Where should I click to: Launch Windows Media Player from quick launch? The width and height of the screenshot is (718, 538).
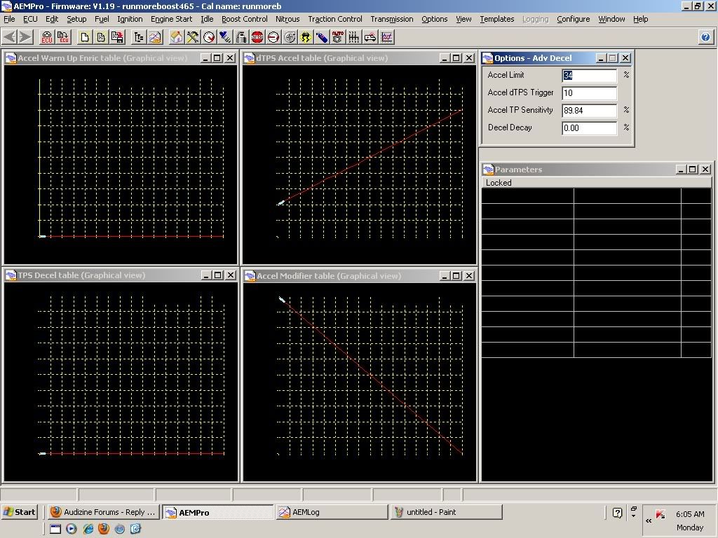coord(72,529)
